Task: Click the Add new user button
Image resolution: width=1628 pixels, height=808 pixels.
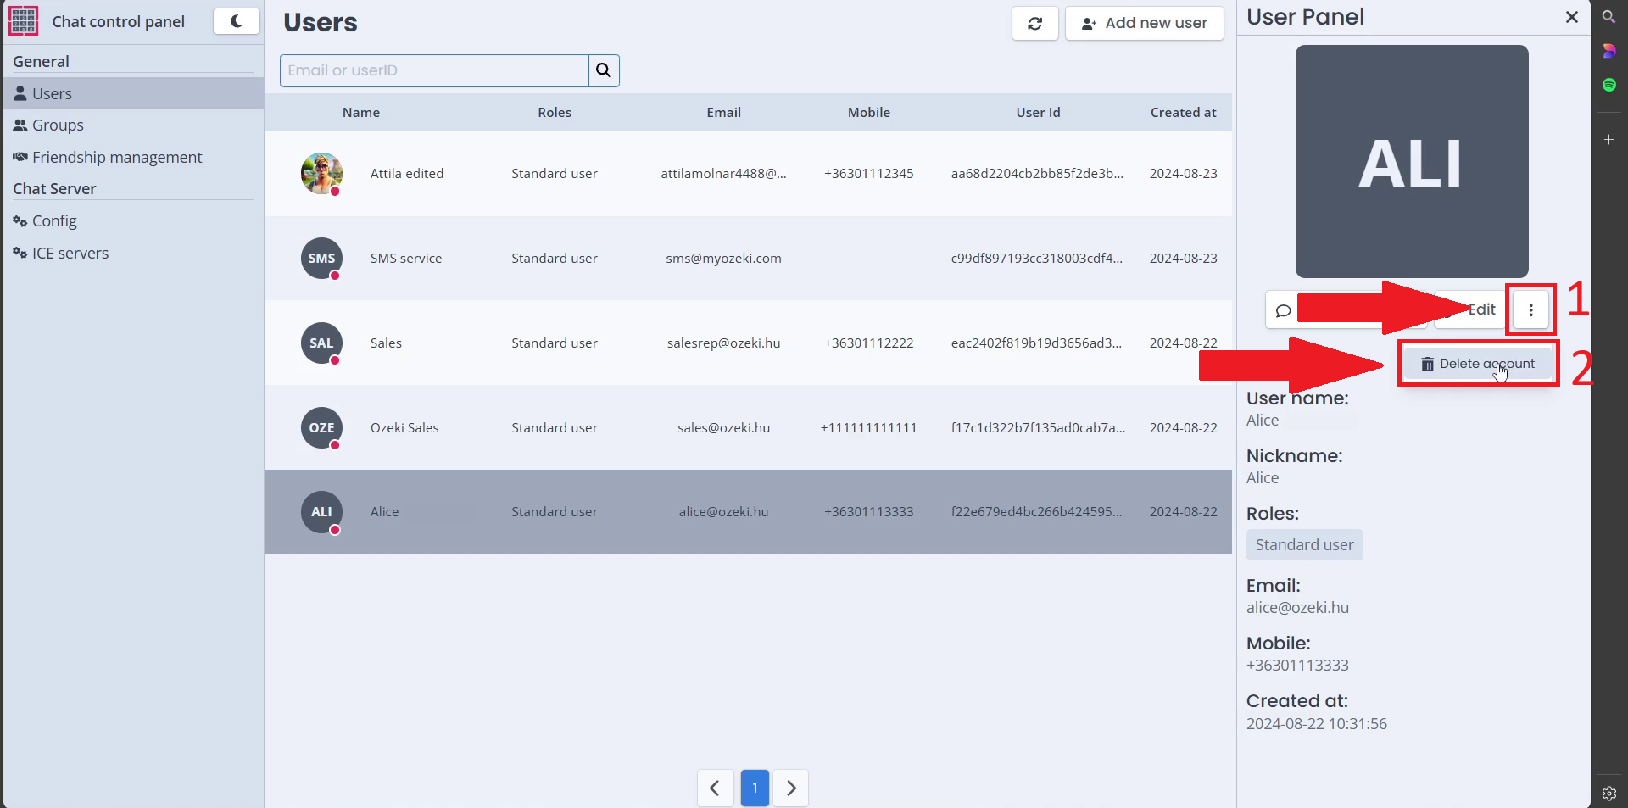Action: click(x=1144, y=24)
